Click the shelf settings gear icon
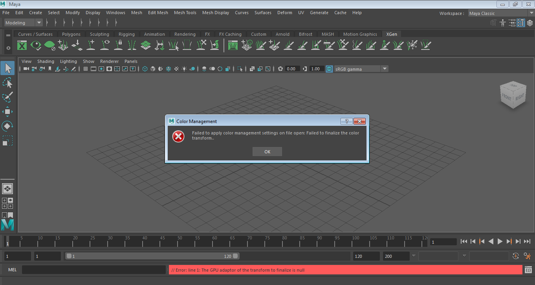Viewport: 535px width, 285px height. click(8, 48)
